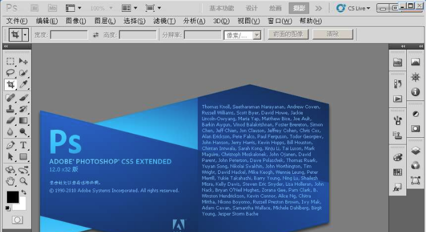Swap foreground and background colors
The image size is (426, 232).
[x=24, y=192]
